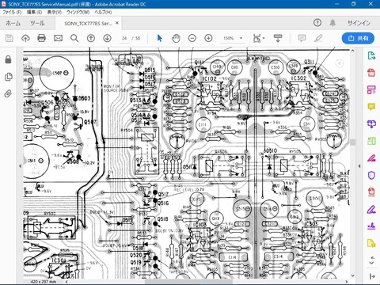Select the hand pan tool
The height and width of the screenshot is (285, 380).
pyautogui.click(x=176, y=38)
